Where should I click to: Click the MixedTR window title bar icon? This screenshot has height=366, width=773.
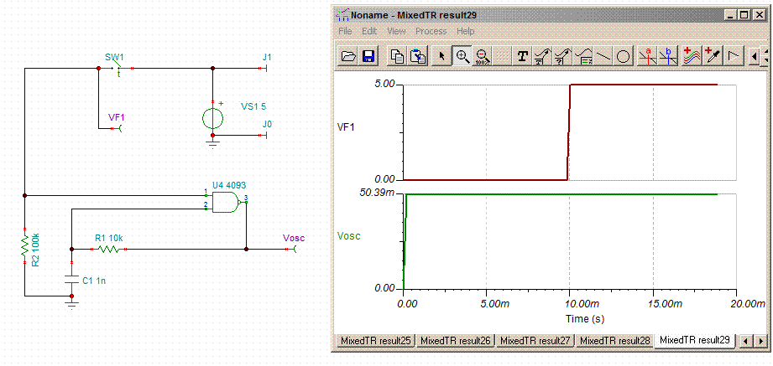point(342,15)
